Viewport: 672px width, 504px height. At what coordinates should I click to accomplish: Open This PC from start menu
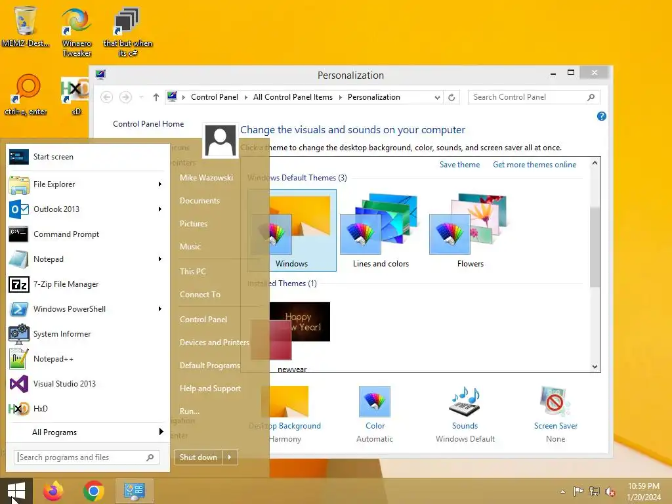tap(193, 271)
